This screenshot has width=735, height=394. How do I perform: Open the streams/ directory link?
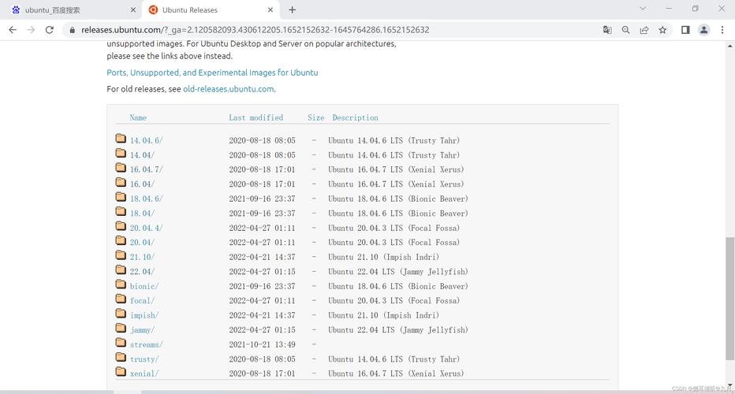point(146,345)
